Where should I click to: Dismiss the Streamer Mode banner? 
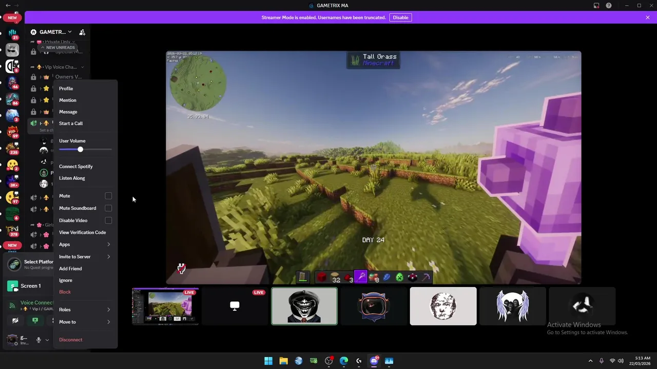point(648,17)
